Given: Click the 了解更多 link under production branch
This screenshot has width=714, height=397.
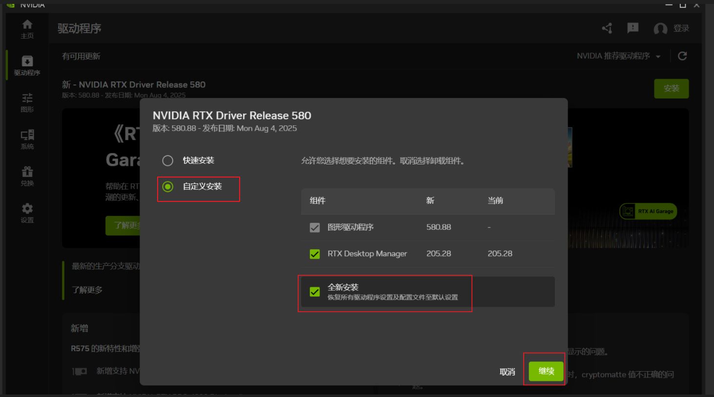Looking at the screenshot, I should tap(87, 290).
